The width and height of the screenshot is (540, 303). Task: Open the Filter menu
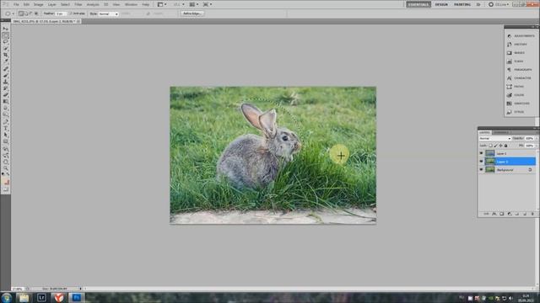78,4
